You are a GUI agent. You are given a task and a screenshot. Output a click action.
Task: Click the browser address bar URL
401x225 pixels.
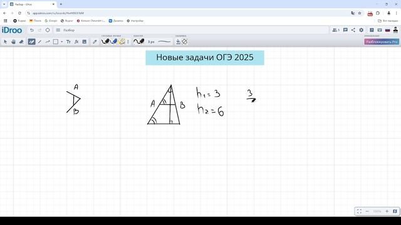coord(58,13)
